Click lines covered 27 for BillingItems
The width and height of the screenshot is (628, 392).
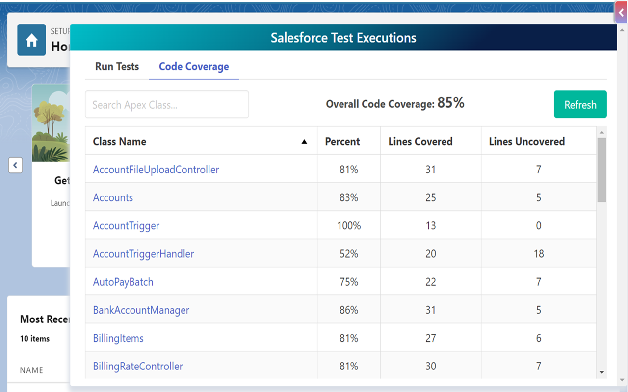pos(431,338)
